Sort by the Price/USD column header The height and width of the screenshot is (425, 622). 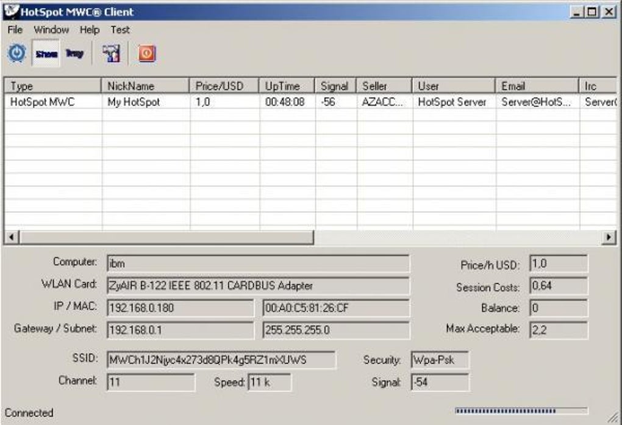tap(224, 86)
